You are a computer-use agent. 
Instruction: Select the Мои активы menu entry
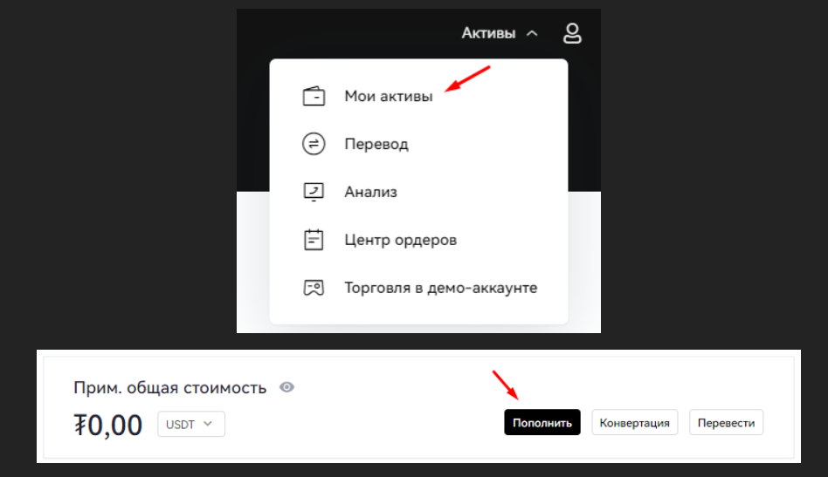[388, 97]
